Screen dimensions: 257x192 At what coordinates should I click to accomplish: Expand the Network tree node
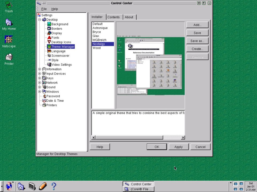click(x=40, y=83)
